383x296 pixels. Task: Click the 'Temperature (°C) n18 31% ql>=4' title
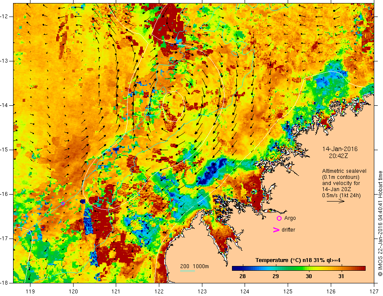coord(298,260)
